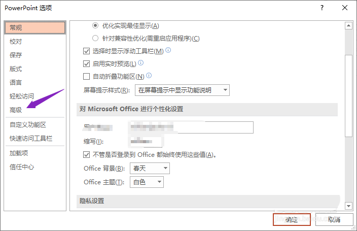Screen dimensions: 357x231
Task: Uncheck 不管是否登录到 Office 都始终使用这些值
Action: click(x=86, y=155)
